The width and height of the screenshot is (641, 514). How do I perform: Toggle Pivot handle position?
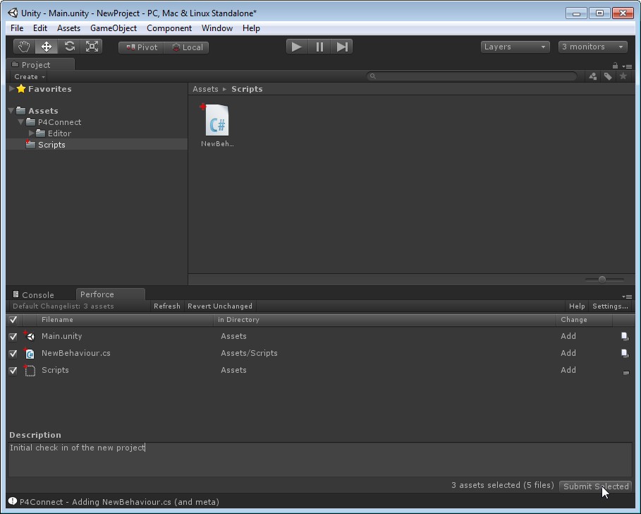[142, 47]
